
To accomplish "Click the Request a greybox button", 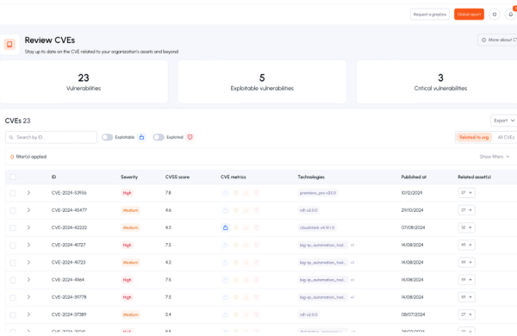I will coord(430,15).
